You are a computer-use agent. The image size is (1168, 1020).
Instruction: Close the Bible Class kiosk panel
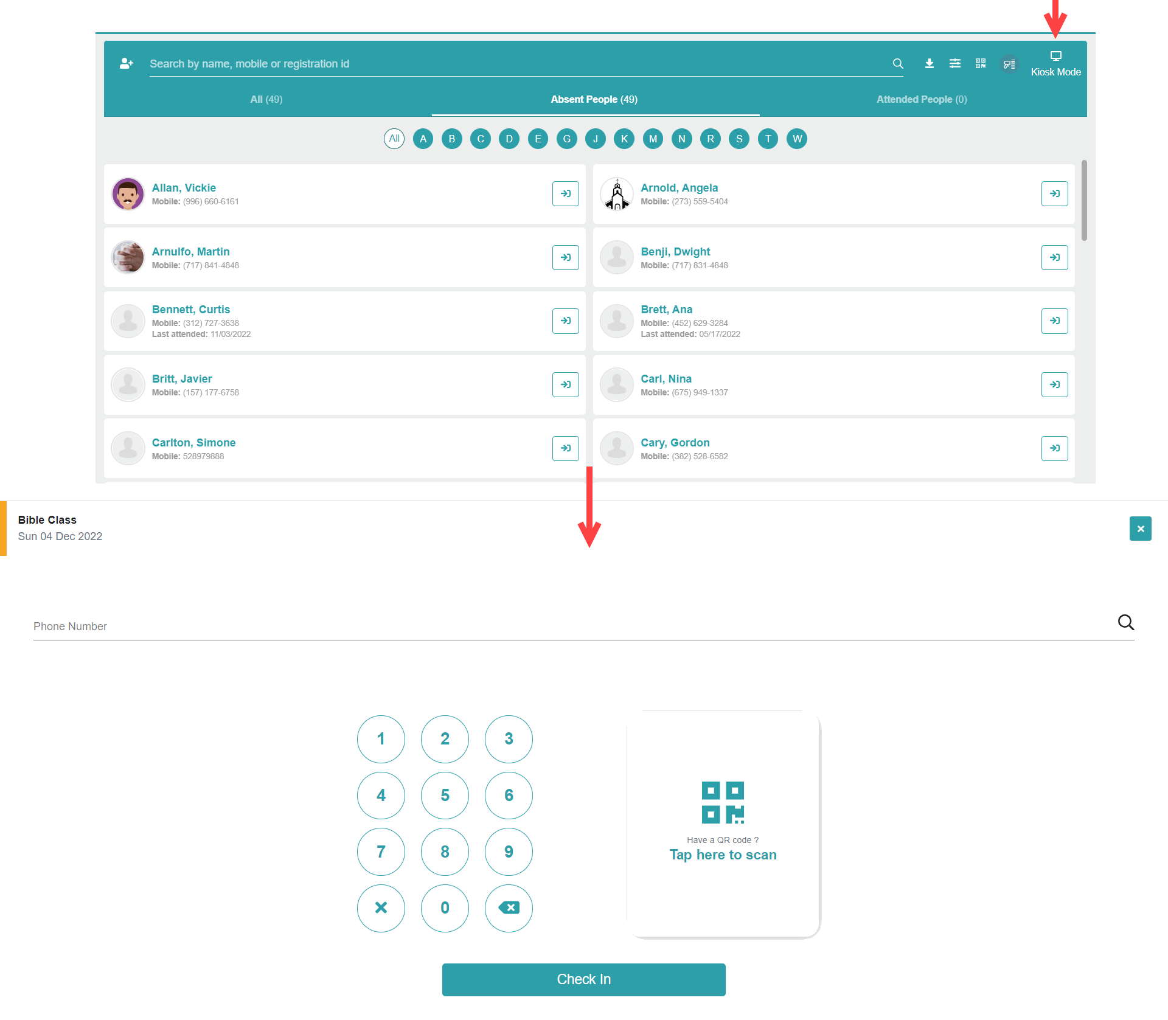pyautogui.click(x=1141, y=529)
